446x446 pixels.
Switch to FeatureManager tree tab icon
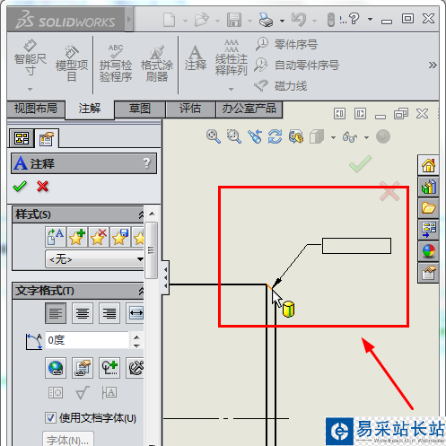(x=22, y=138)
